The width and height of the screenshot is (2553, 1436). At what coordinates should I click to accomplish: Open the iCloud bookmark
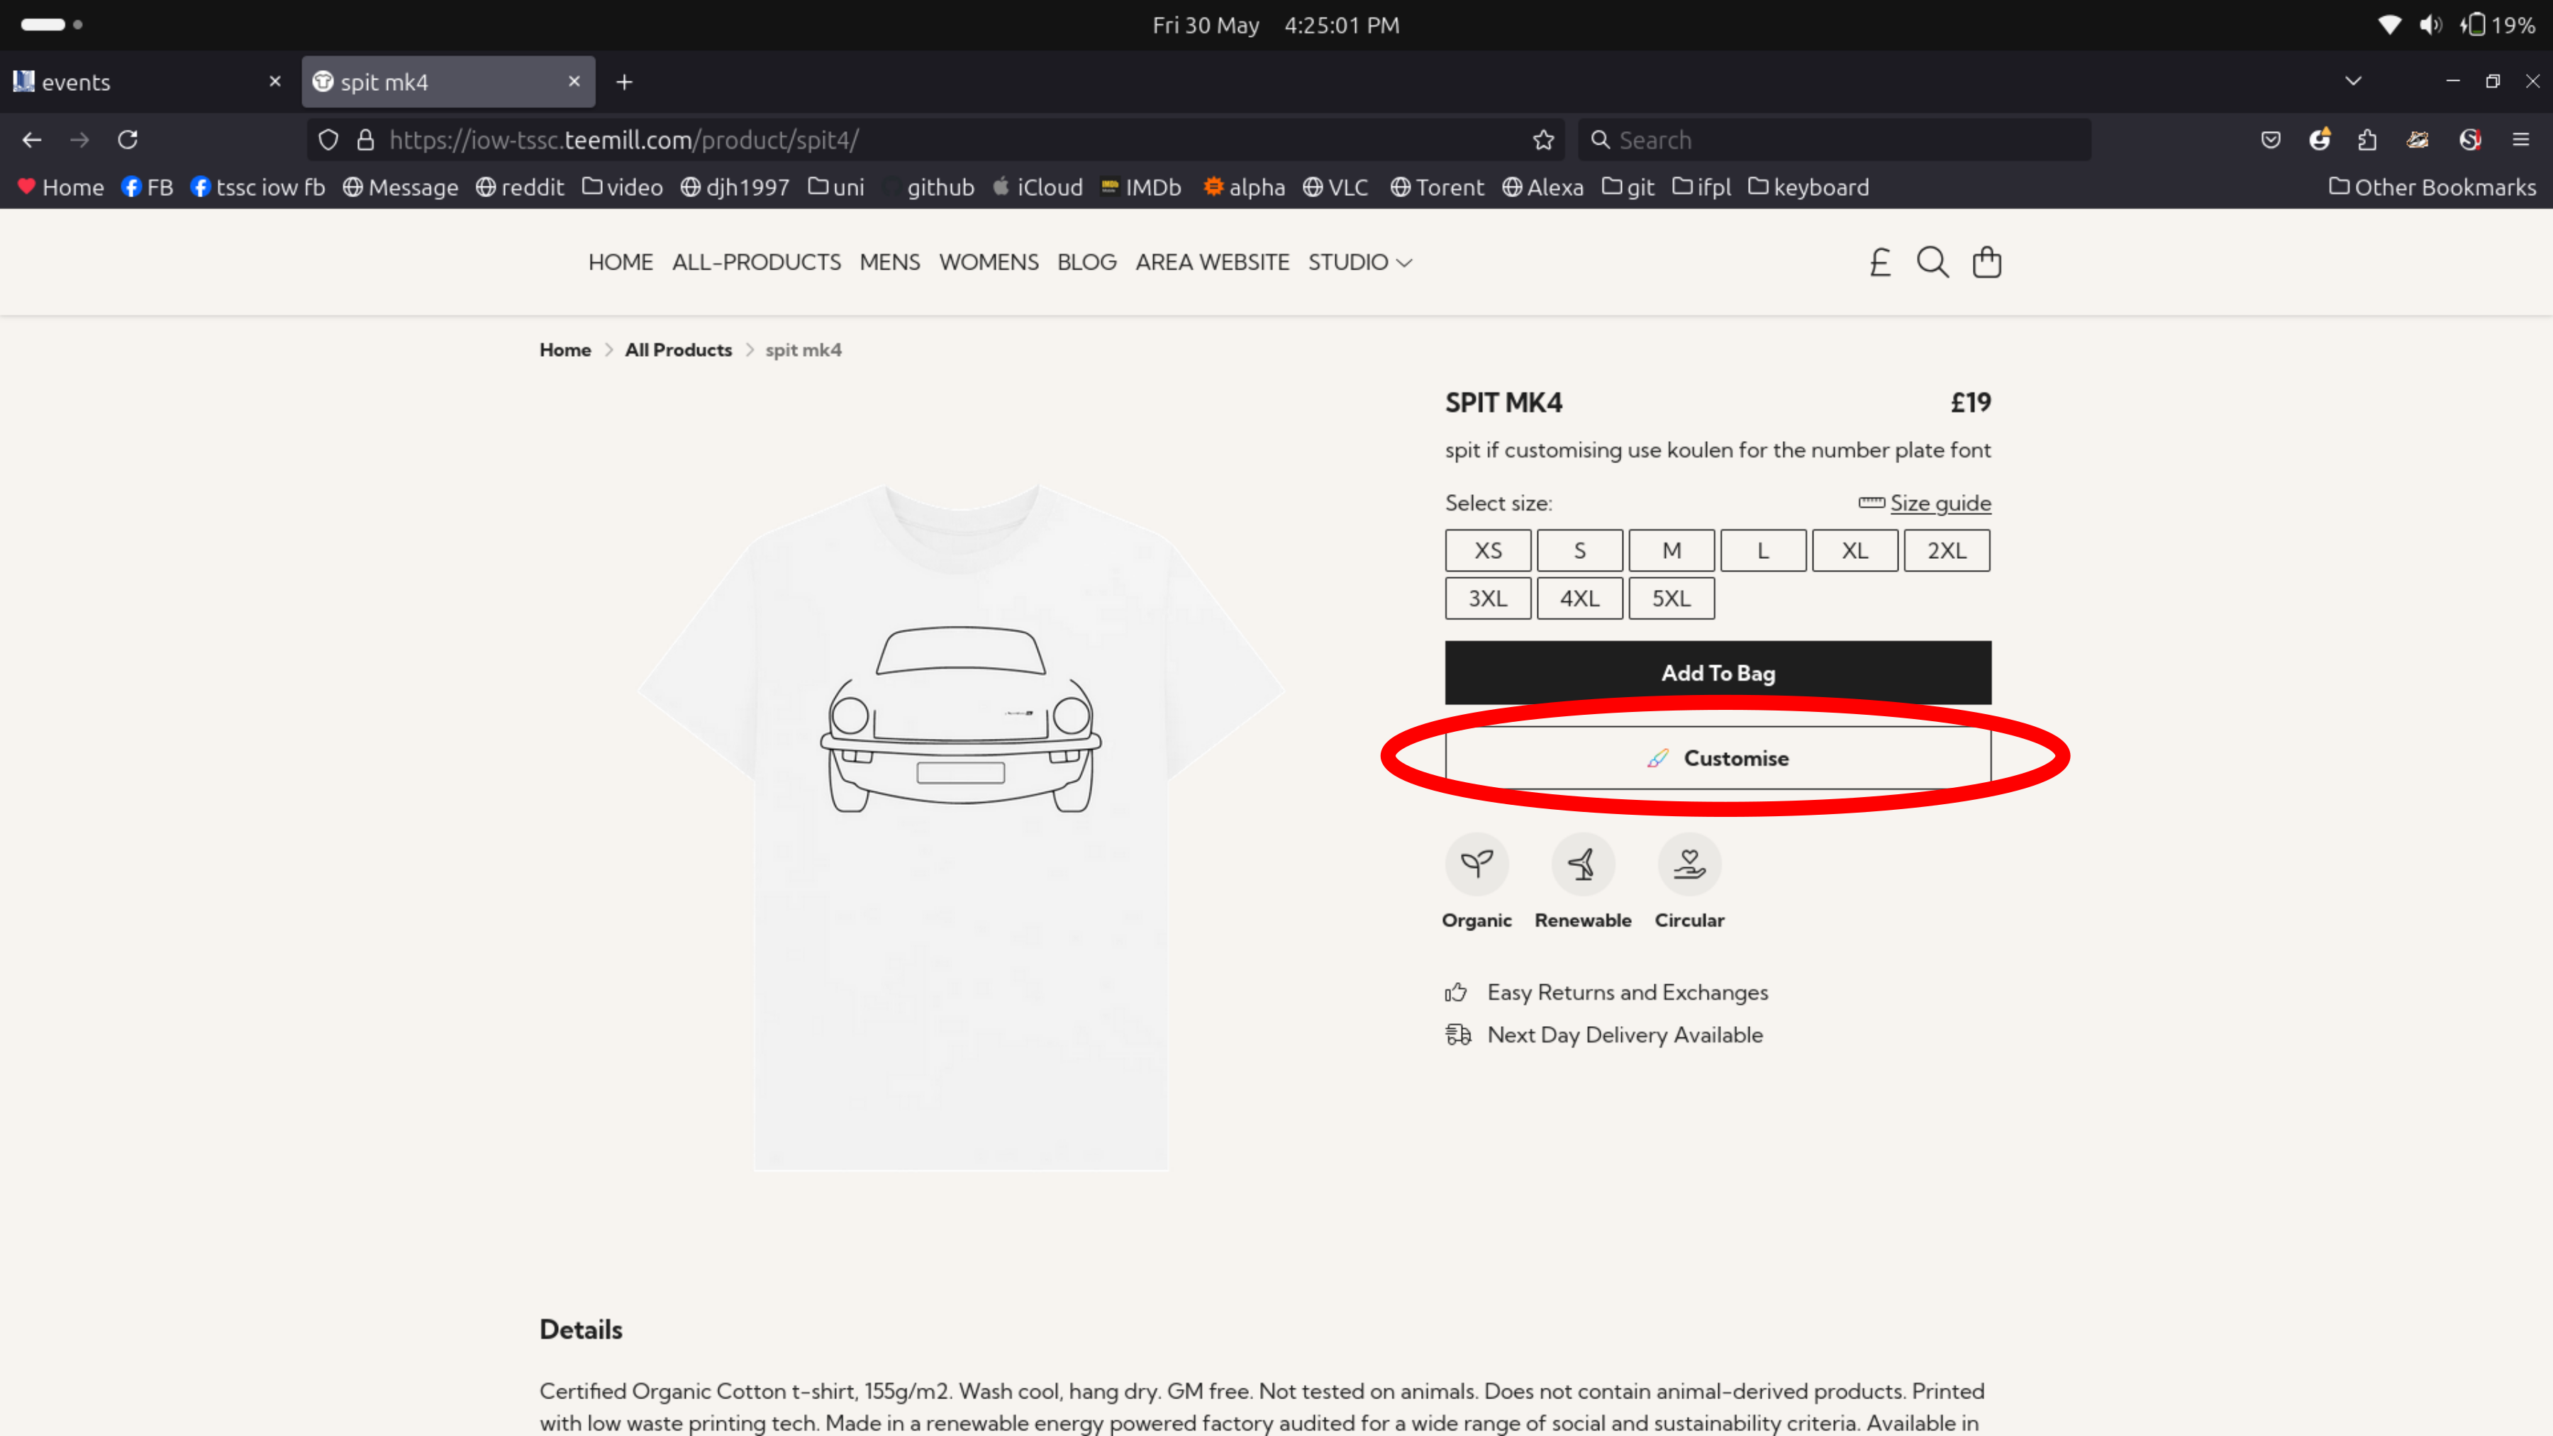(1038, 187)
